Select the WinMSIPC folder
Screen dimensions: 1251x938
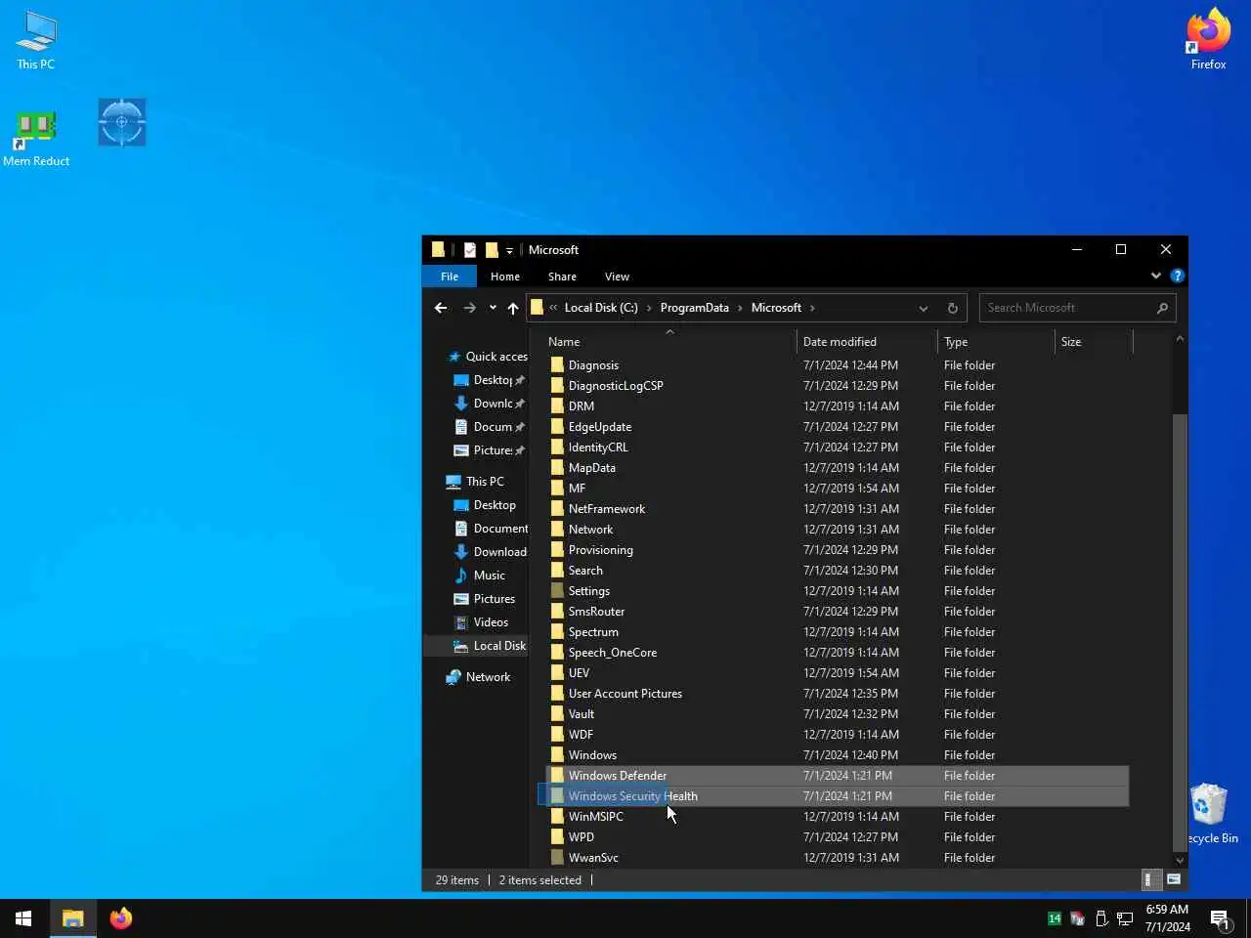pyautogui.click(x=595, y=817)
